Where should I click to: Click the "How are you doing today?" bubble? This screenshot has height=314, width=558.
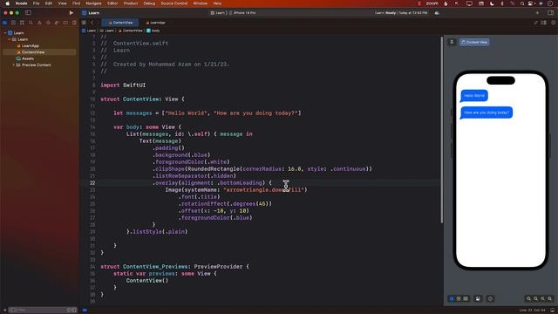click(487, 113)
